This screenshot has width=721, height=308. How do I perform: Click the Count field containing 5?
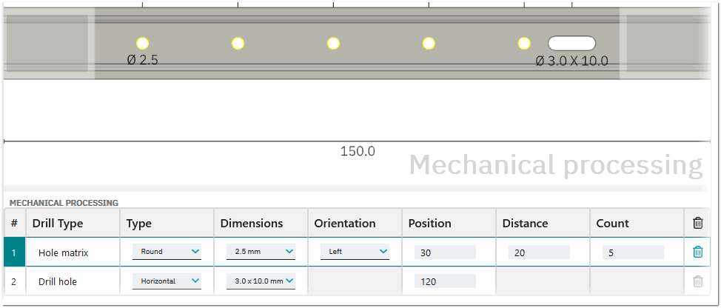click(633, 252)
